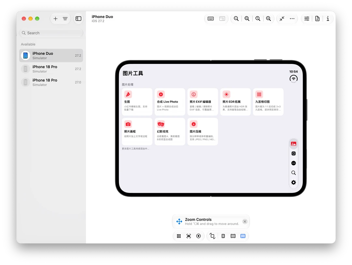Switch to the image tools tab in app sidebar
Image resolution: width=352 pixels, height=265 pixels.
coord(293,144)
